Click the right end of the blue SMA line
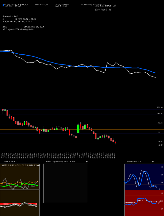The width and height of the screenshot is (164, 216). [x=155, y=73]
